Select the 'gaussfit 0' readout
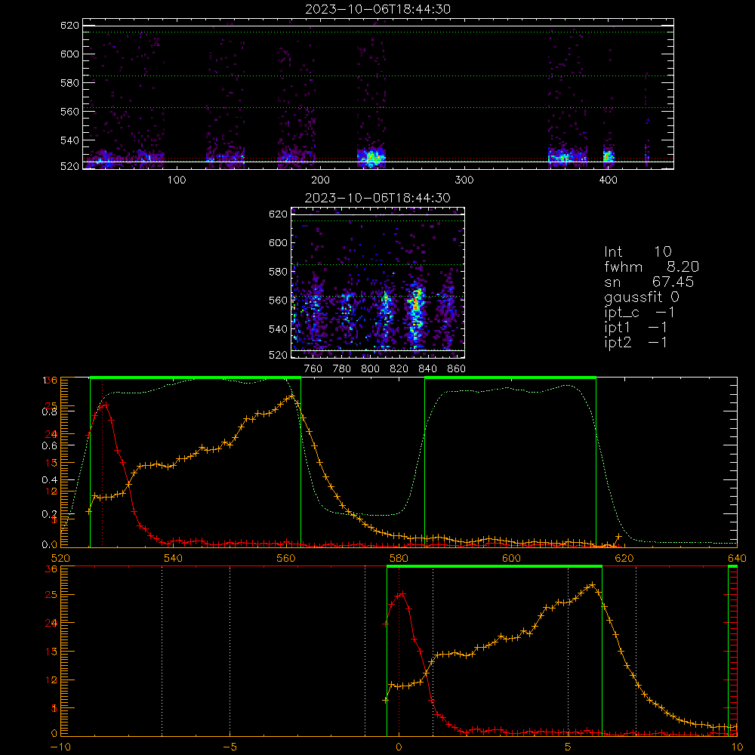Viewport: 755px width, 755px height. 642,297
